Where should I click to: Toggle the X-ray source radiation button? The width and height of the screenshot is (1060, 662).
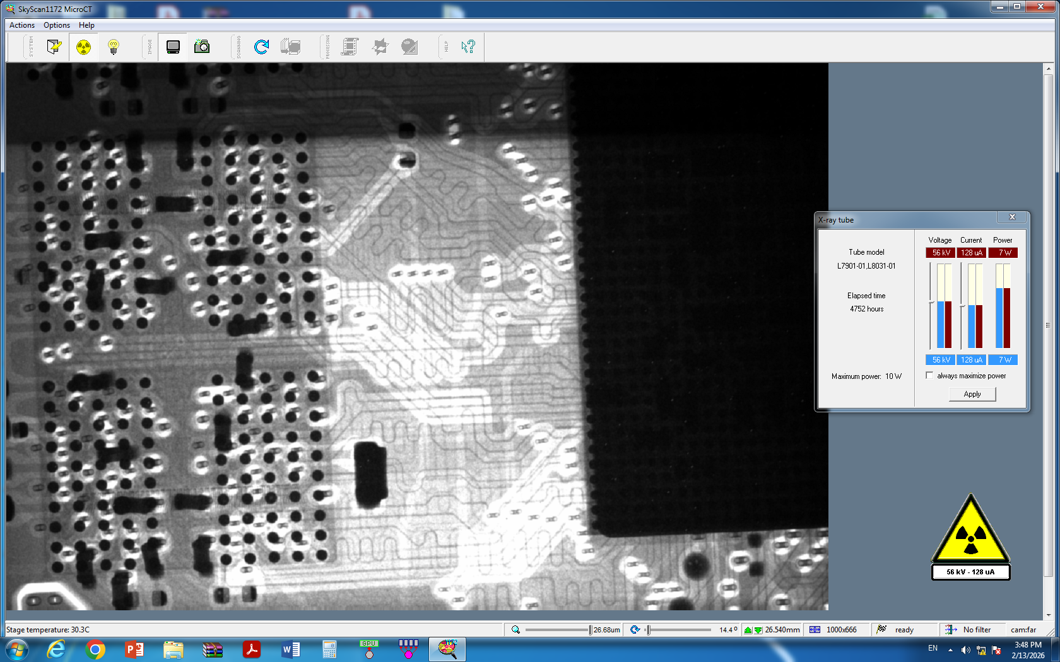tap(83, 47)
